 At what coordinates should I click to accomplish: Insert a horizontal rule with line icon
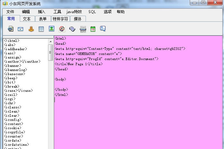(x=83, y=29)
